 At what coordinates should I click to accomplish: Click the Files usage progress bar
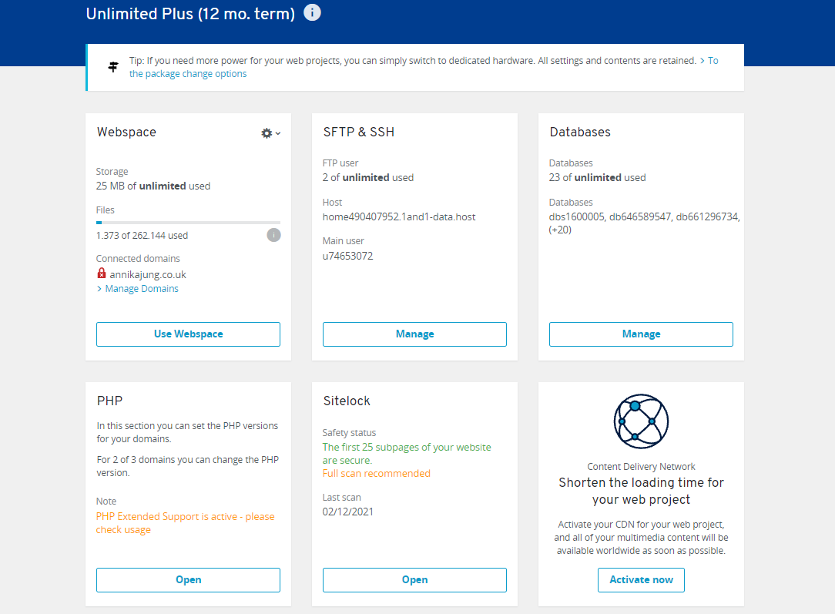point(189,223)
